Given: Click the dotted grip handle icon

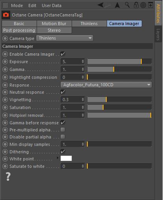Looking at the screenshot, I should pos(5,5).
